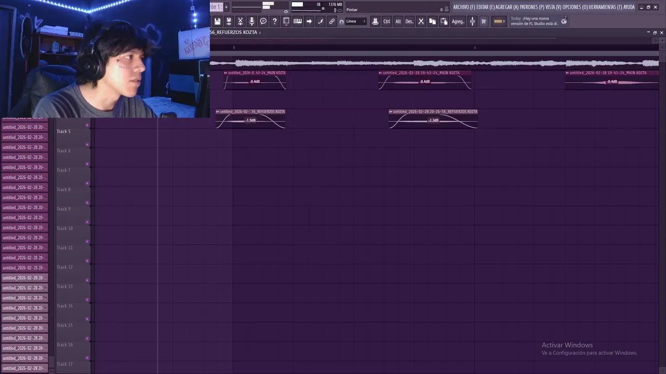Image resolution: width=666 pixels, height=374 pixels.
Task: Open the Línea snap dropdown
Action: [x=356, y=21]
